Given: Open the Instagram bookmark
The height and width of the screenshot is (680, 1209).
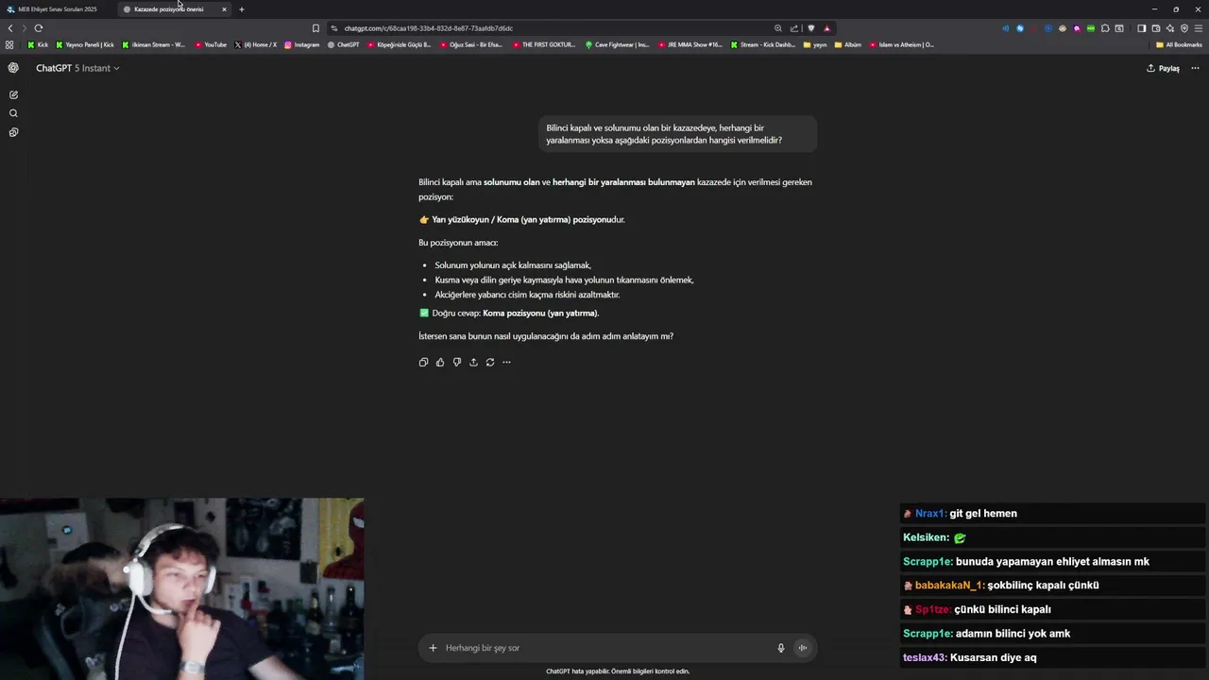Looking at the screenshot, I should (301, 44).
